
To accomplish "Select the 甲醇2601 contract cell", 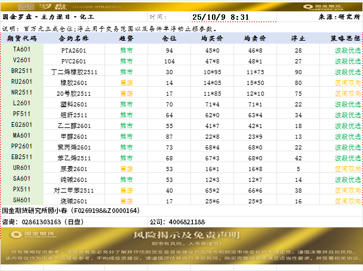I will [x=74, y=136].
